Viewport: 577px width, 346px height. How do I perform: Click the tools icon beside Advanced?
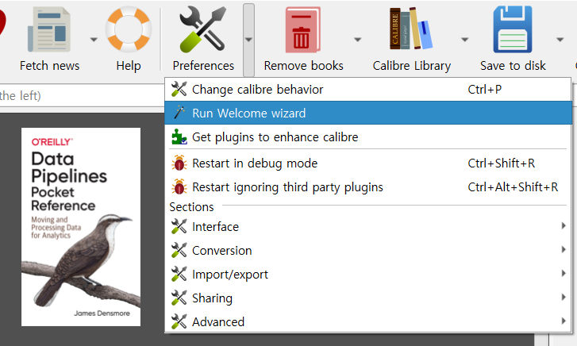pos(179,321)
